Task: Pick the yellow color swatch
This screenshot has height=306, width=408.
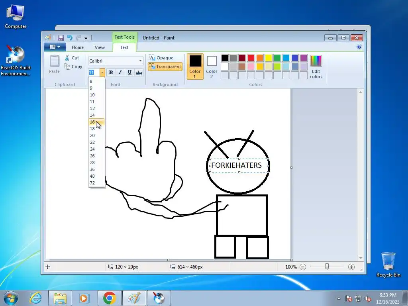Action: click(x=269, y=58)
